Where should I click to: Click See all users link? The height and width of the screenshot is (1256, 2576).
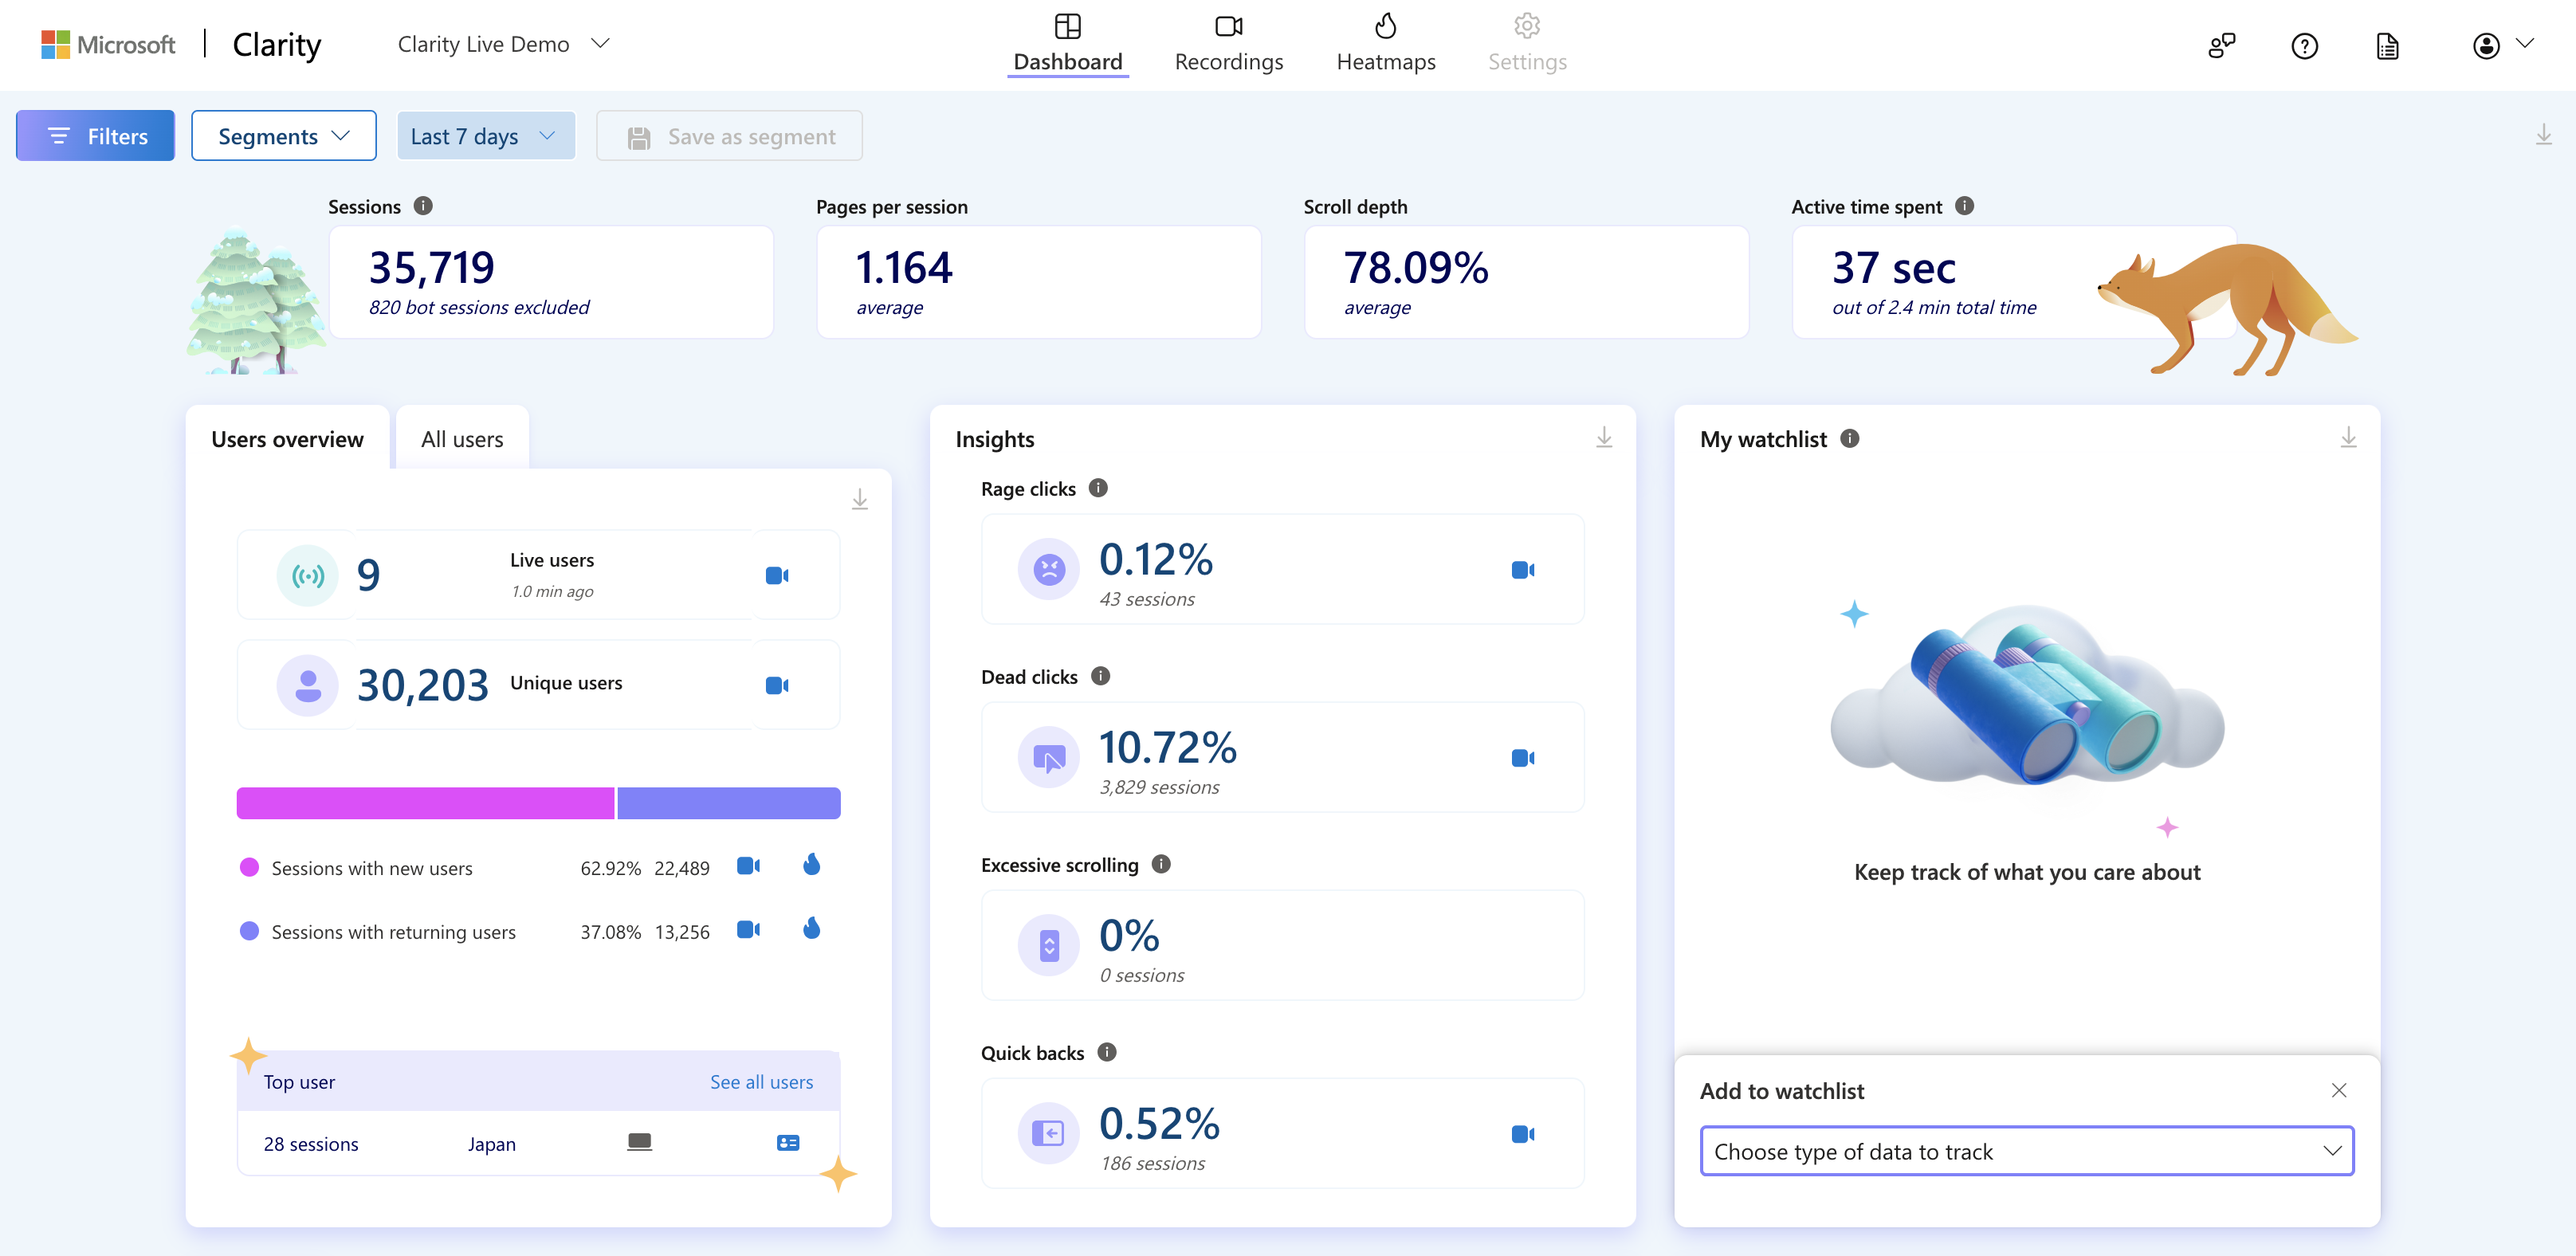click(760, 1081)
